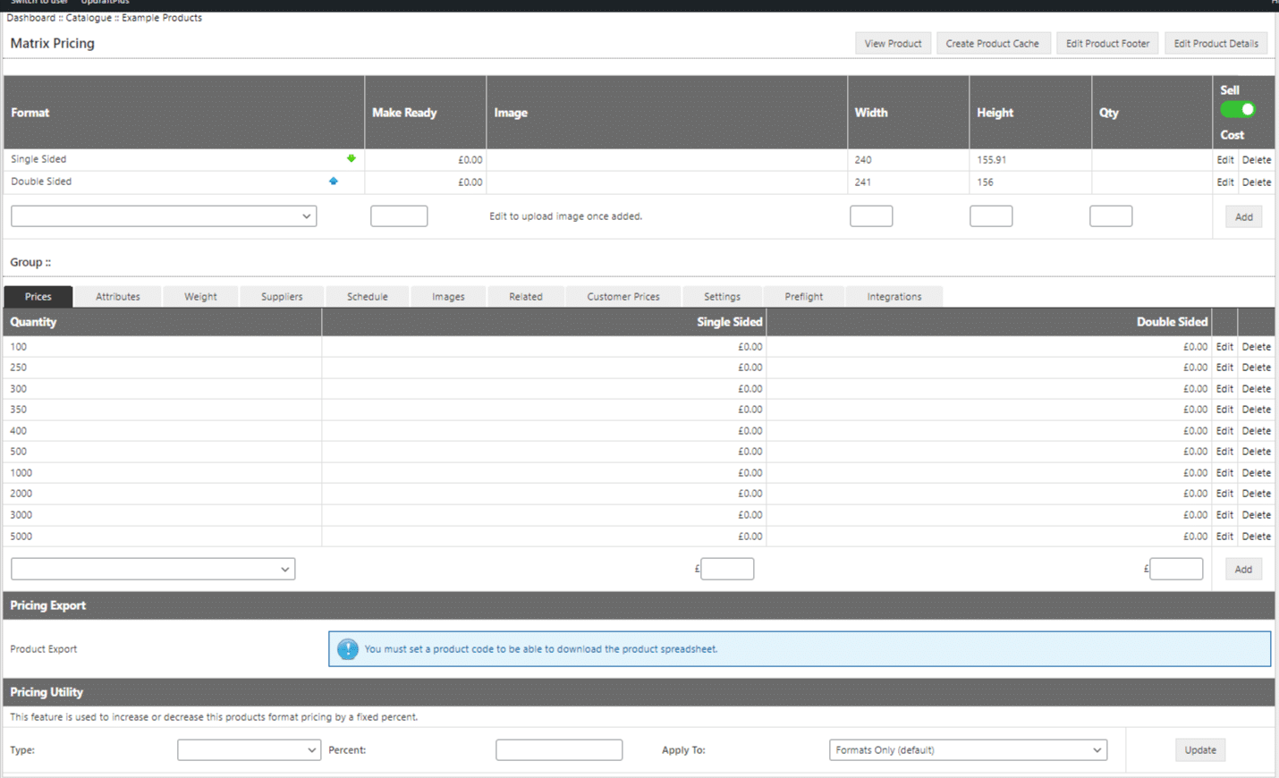Expand the quantity selection dropdown
The height and width of the screenshot is (778, 1279).
(x=153, y=569)
